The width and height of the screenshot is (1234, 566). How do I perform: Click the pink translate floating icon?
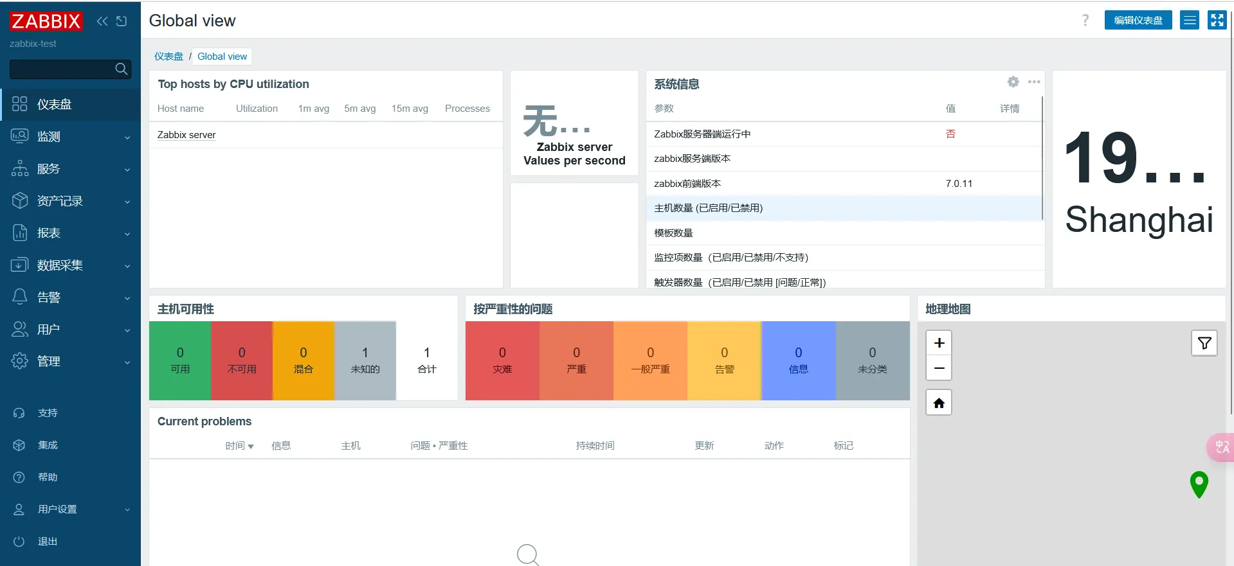click(1221, 447)
